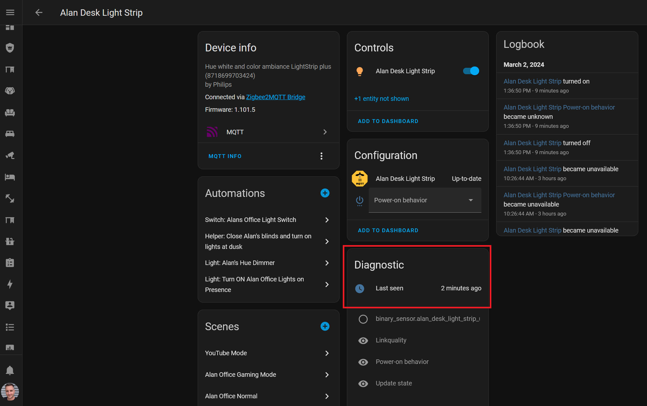Open the hamburger sidebar menu
This screenshot has width=647, height=406.
(10, 13)
